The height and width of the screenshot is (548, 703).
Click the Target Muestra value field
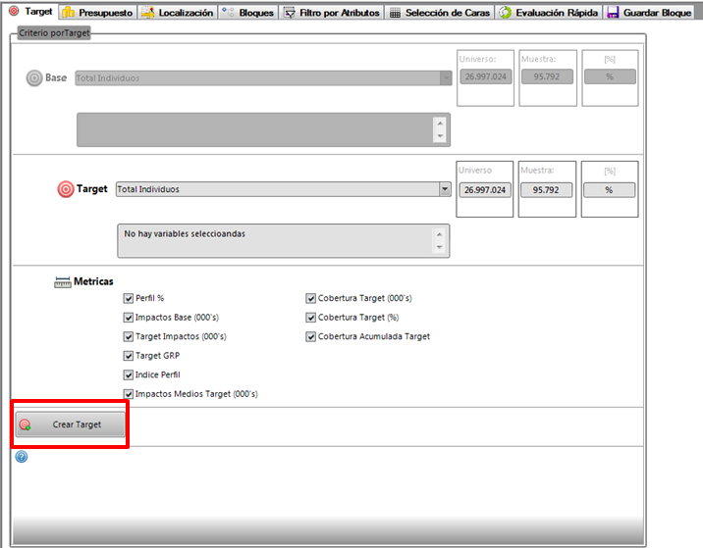(x=545, y=190)
